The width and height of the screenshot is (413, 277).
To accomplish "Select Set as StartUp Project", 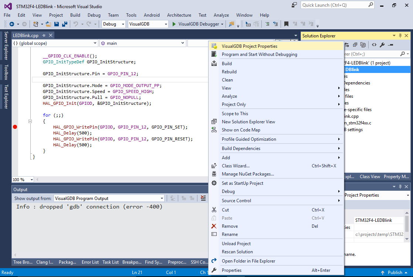I will coord(276,183).
